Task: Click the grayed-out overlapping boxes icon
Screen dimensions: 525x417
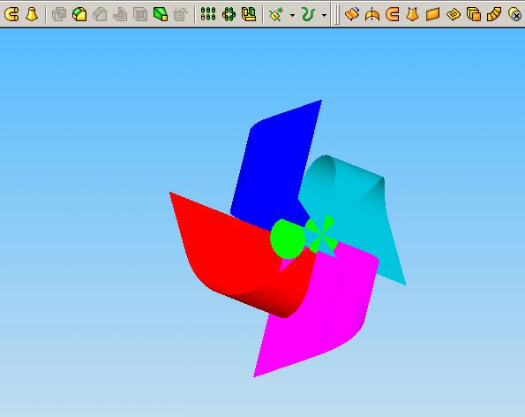Action: point(59,14)
